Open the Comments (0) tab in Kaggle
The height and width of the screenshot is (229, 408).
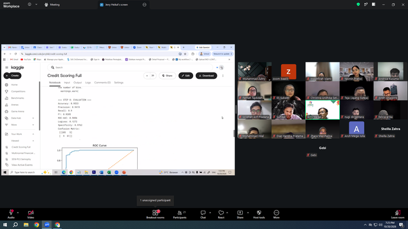pos(102,83)
